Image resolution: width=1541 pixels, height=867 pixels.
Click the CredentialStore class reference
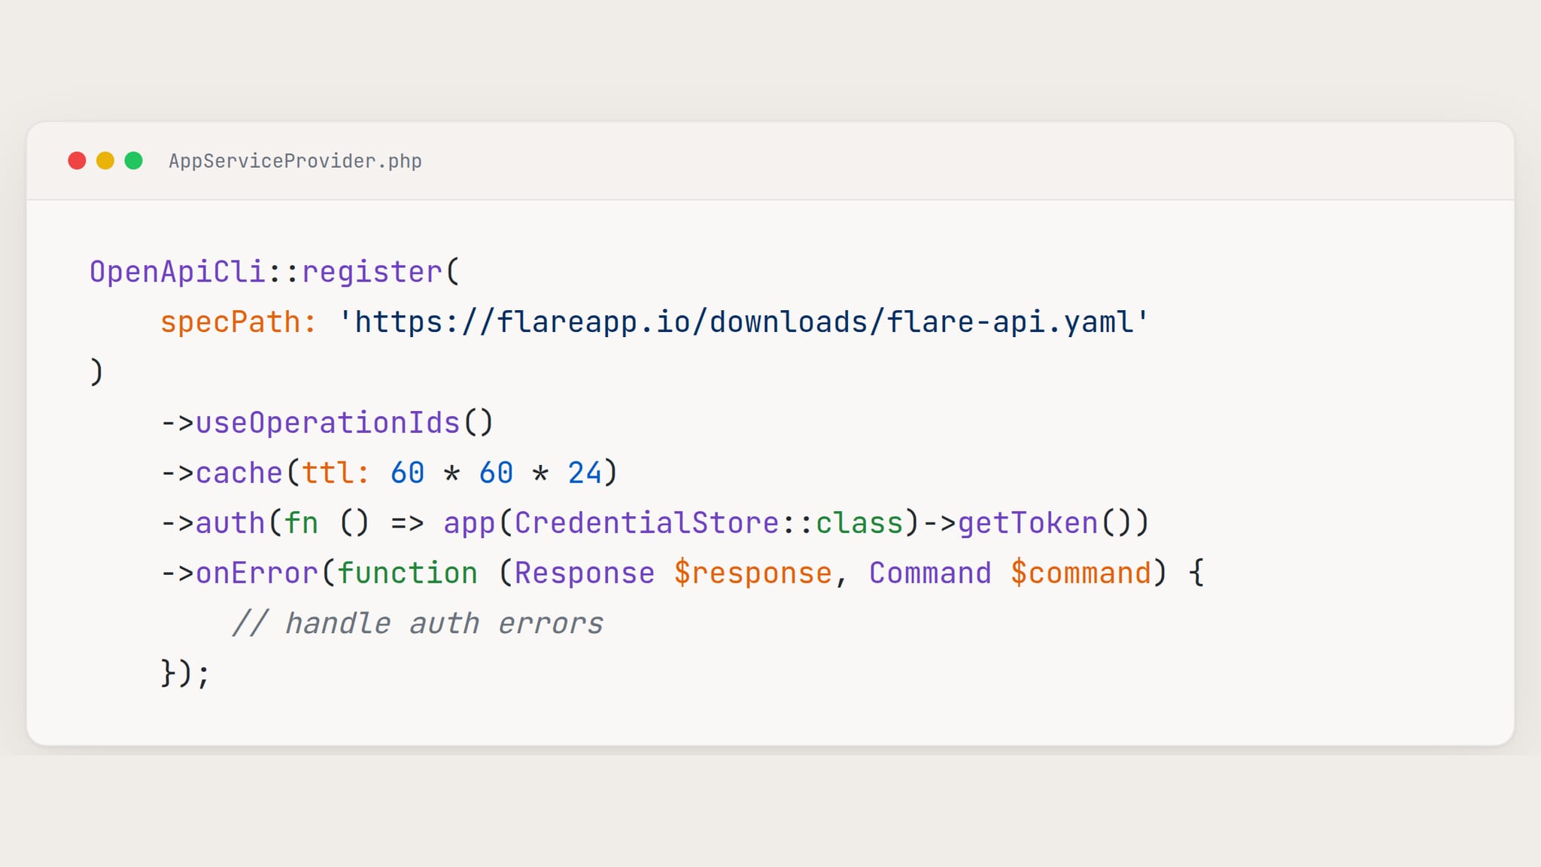(x=646, y=523)
